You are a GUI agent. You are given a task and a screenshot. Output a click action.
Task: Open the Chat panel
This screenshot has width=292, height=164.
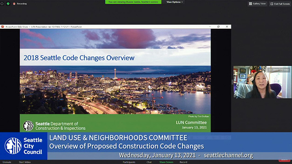pos(149,162)
